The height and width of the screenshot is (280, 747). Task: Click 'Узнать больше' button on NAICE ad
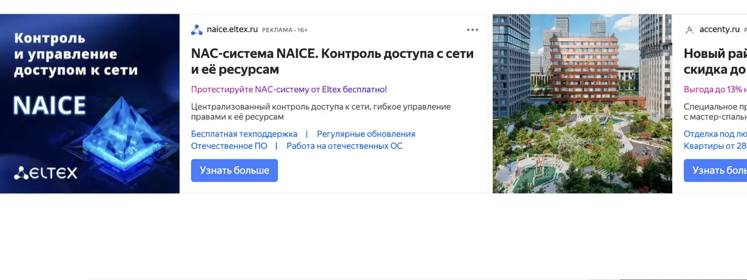pyautogui.click(x=235, y=170)
